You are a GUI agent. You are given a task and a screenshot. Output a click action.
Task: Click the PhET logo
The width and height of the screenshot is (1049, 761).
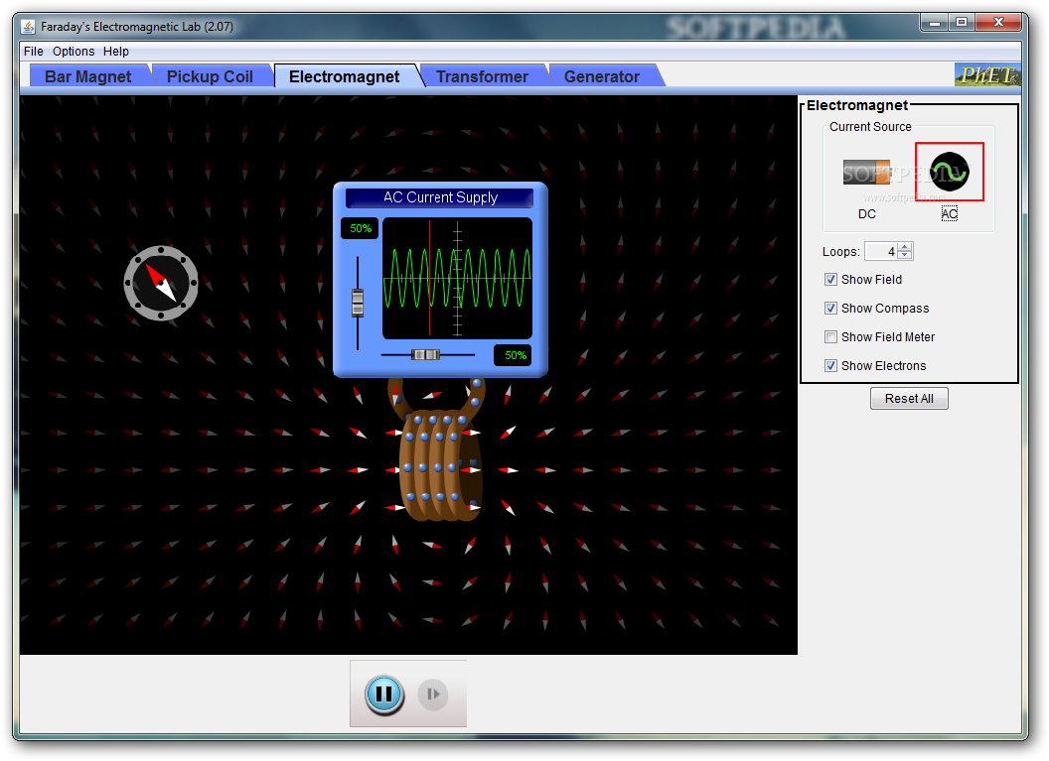click(x=987, y=74)
